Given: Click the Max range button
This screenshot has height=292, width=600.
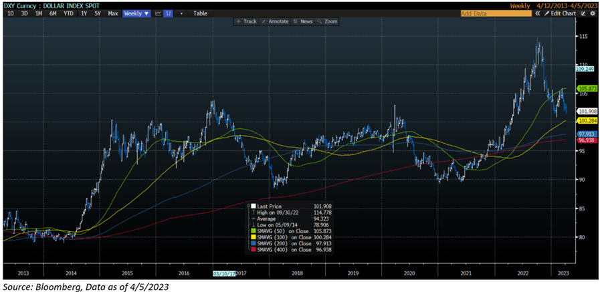Looking at the screenshot, I should (x=113, y=13).
